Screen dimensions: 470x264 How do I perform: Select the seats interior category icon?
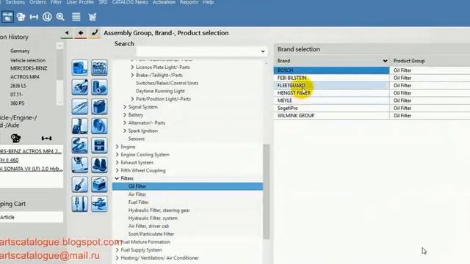pyautogui.click(x=99, y=165)
